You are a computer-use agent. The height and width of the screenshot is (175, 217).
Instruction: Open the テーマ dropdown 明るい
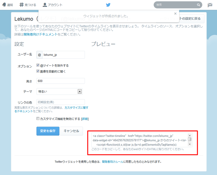[59, 92]
